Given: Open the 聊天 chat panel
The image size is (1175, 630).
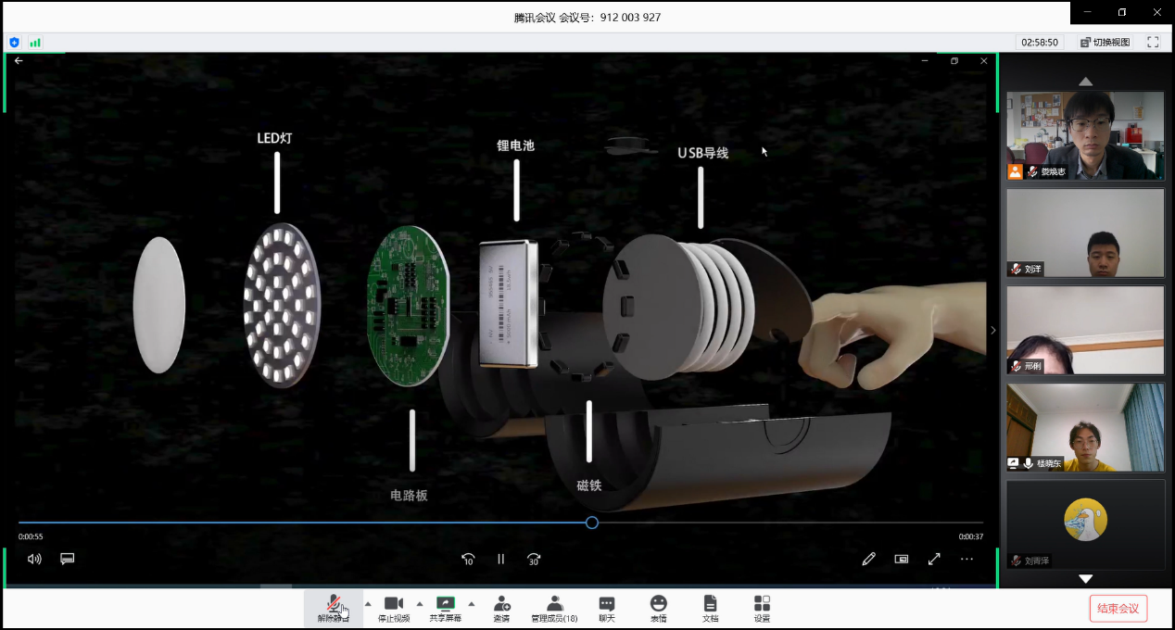Looking at the screenshot, I should point(607,608).
